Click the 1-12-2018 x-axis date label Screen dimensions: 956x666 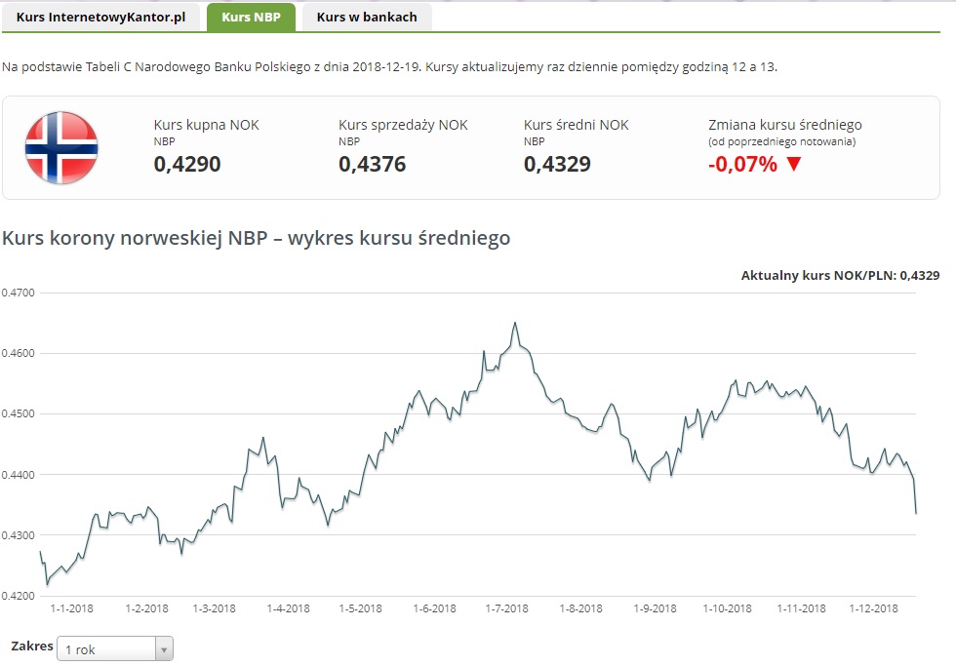[x=873, y=608]
